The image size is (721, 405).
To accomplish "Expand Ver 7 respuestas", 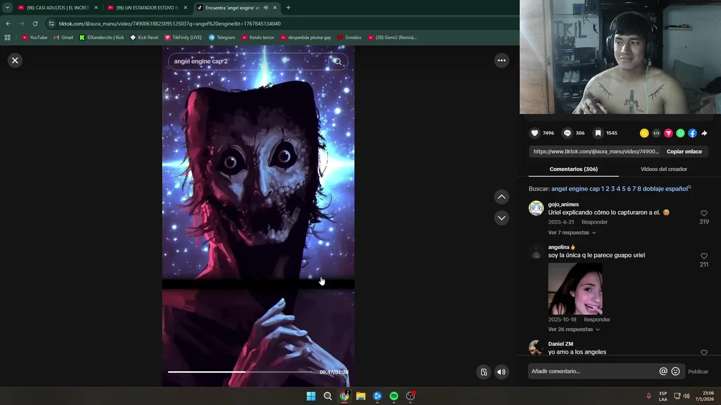I will pos(572,232).
